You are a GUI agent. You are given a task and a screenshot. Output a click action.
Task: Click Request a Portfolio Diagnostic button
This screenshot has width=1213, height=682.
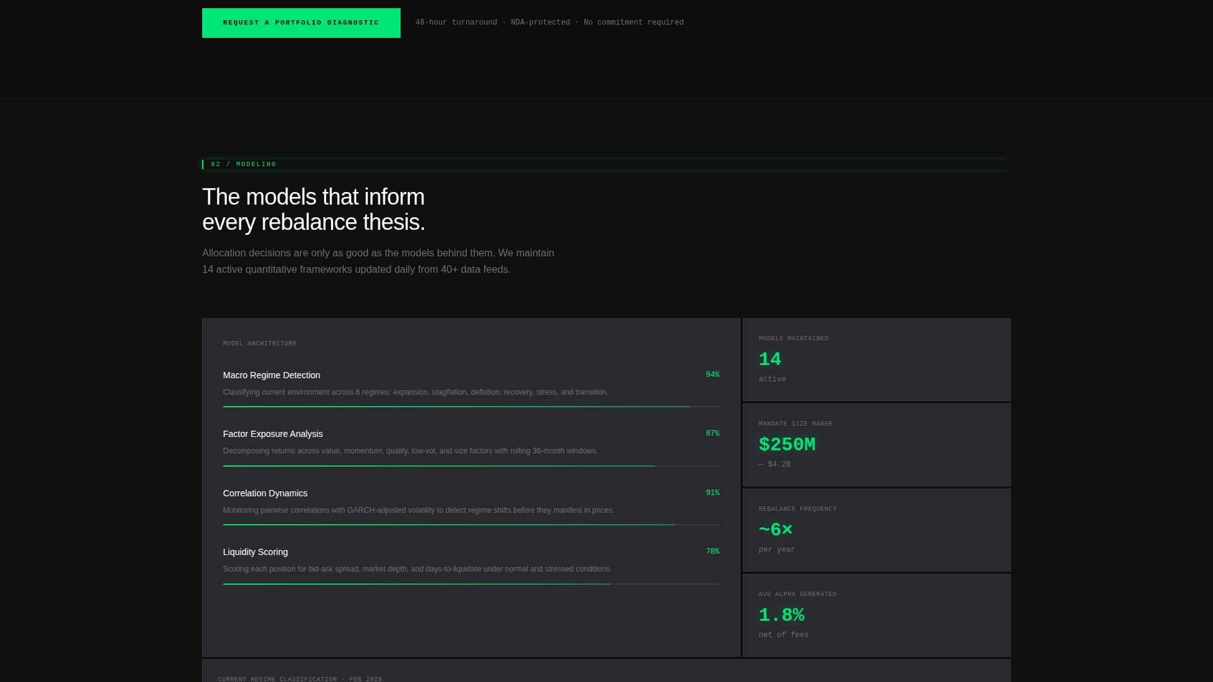[x=301, y=23]
